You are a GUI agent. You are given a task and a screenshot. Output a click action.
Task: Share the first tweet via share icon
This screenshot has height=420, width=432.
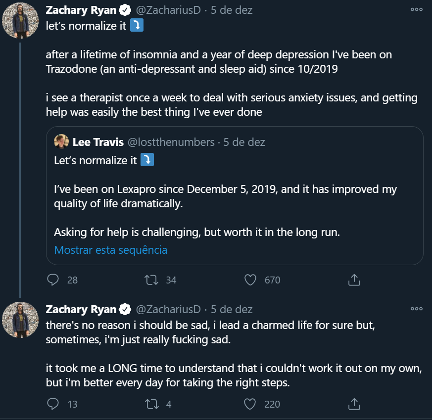click(x=353, y=280)
